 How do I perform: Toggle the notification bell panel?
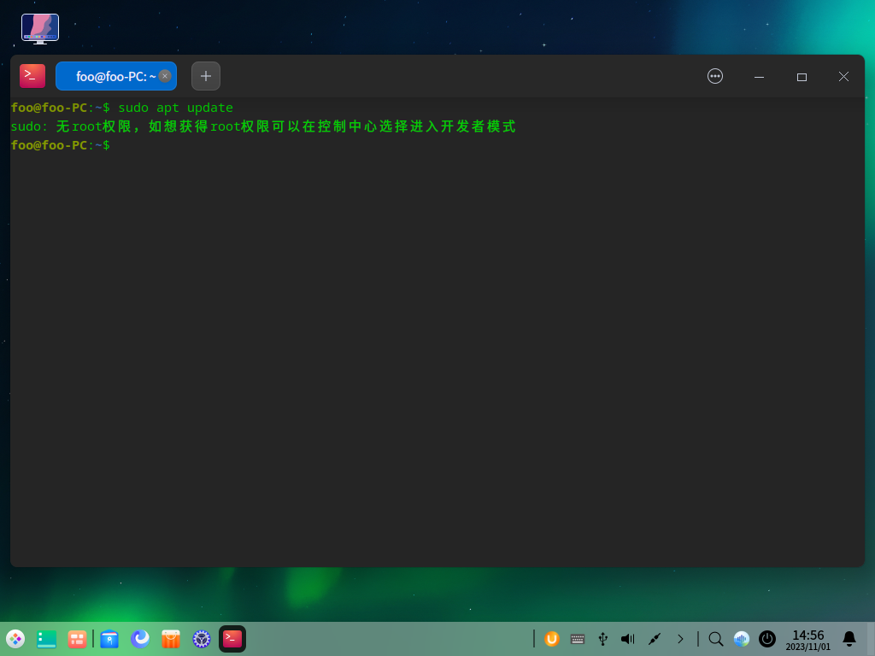click(849, 638)
